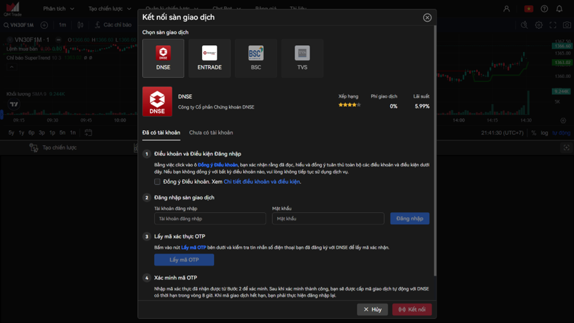This screenshot has height=323, width=574.
Task: Select the ENTRADE exchange tile
Action: [209, 58]
